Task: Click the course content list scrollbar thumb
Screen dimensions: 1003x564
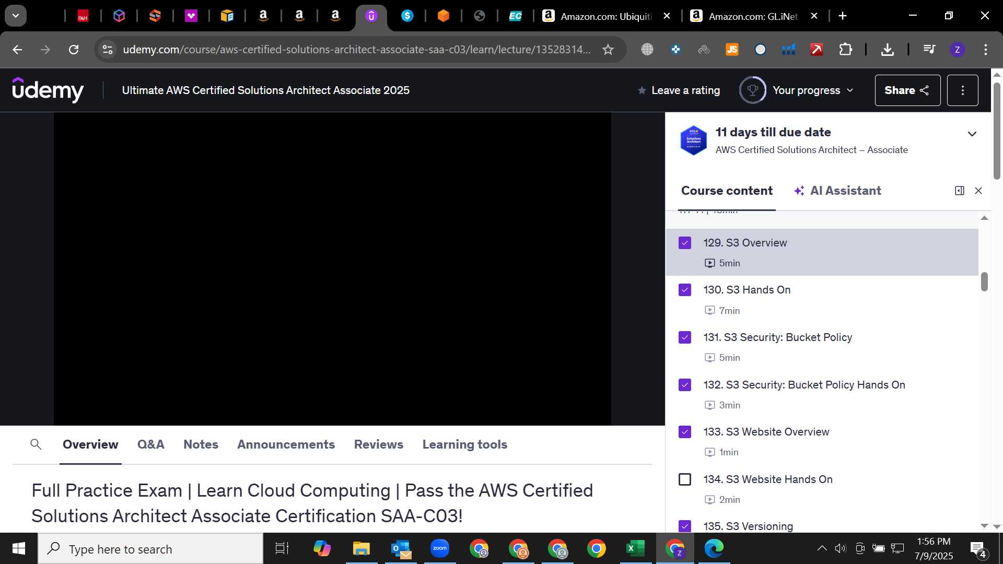Action: coord(984,281)
